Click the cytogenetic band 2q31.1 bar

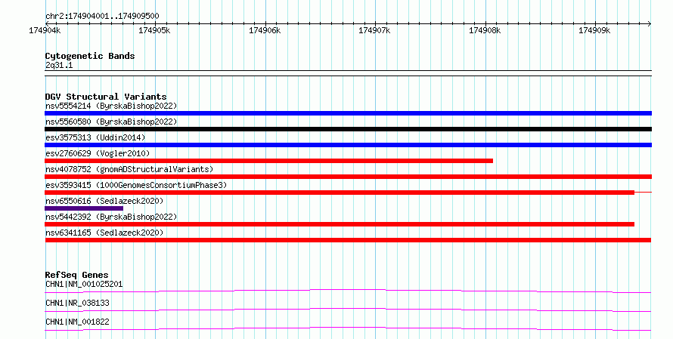click(x=348, y=73)
